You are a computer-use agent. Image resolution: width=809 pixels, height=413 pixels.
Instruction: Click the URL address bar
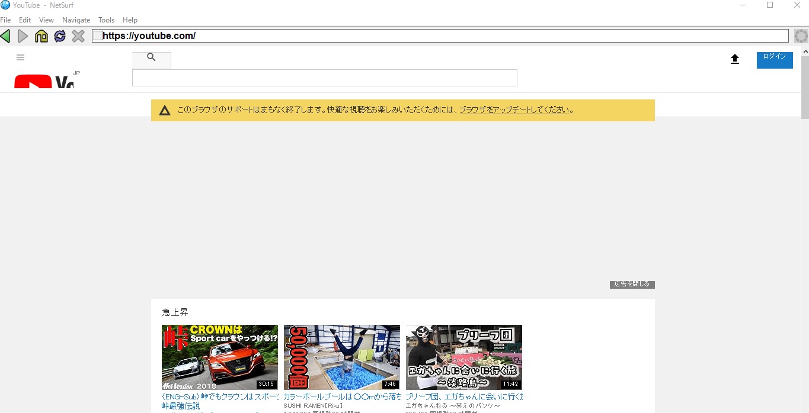coord(440,36)
